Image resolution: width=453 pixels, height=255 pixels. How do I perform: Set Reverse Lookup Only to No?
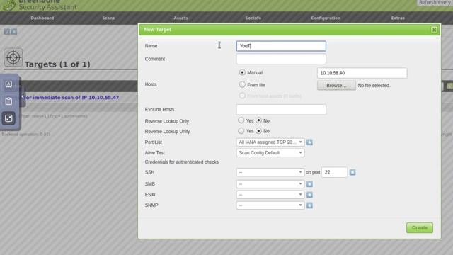(x=258, y=120)
